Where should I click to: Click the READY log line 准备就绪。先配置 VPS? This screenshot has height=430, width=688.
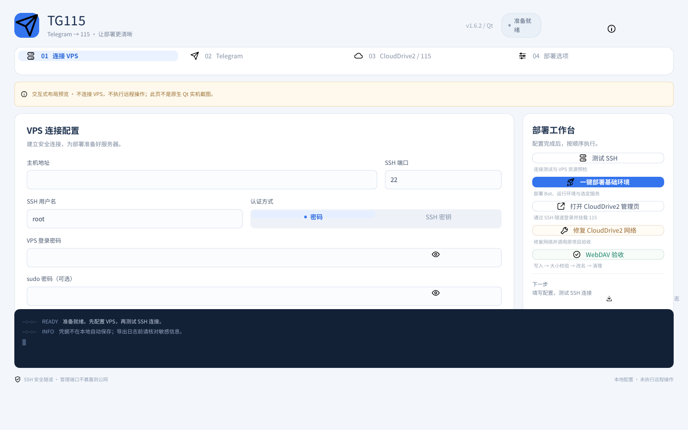point(113,322)
